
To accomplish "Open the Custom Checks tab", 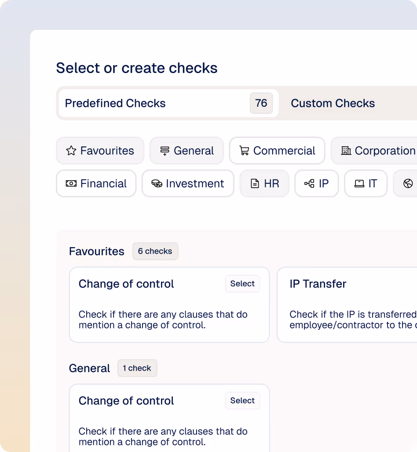I will point(333,103).
